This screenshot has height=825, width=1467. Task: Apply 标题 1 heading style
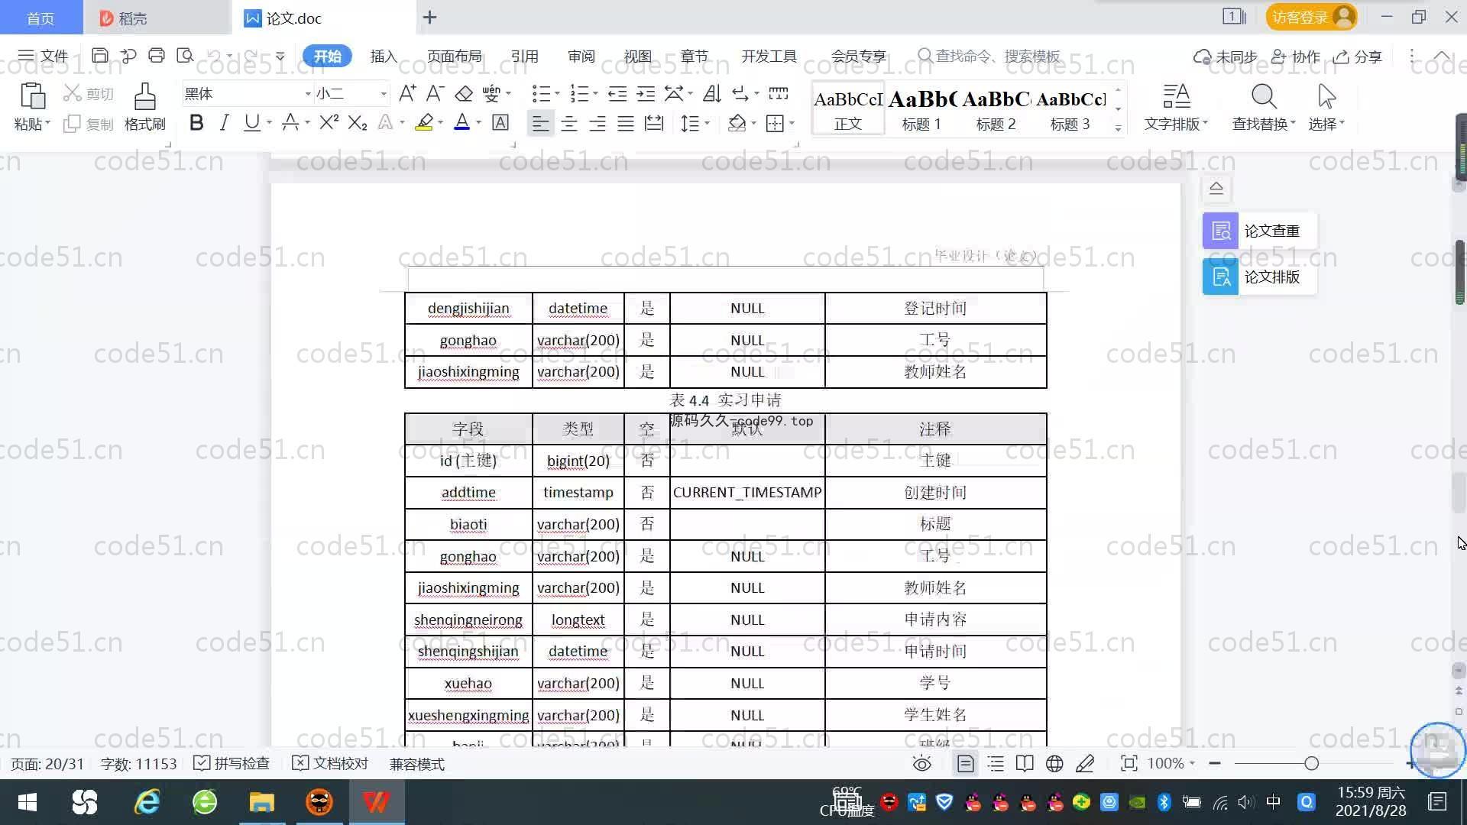(x=921, y=109)
